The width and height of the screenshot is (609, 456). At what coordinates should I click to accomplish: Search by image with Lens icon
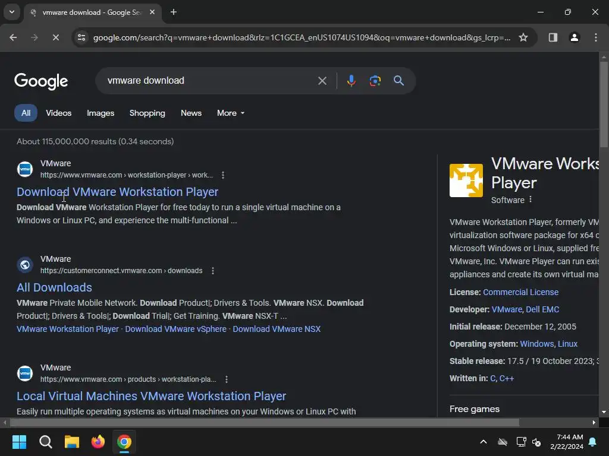(375, 81)
